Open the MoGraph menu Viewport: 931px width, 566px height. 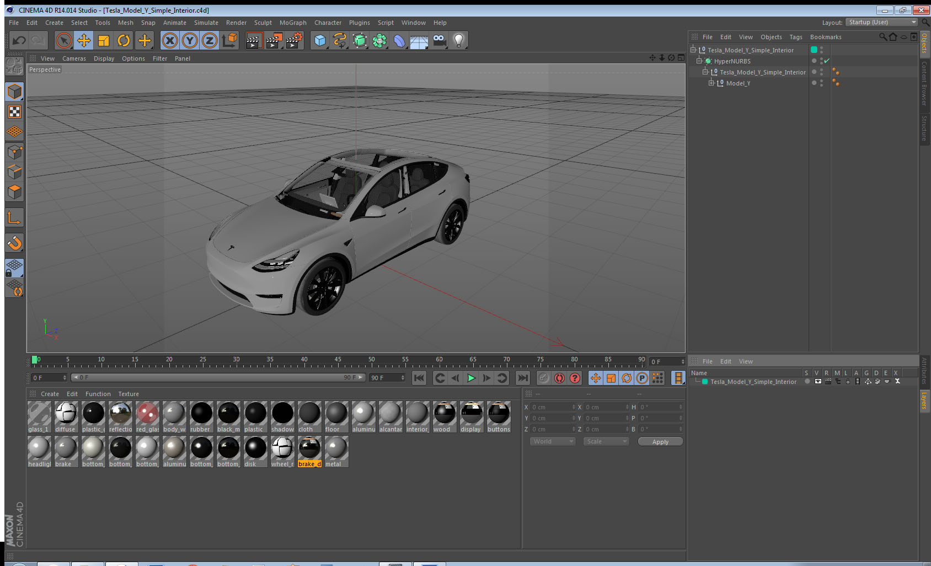click(293, 23)
